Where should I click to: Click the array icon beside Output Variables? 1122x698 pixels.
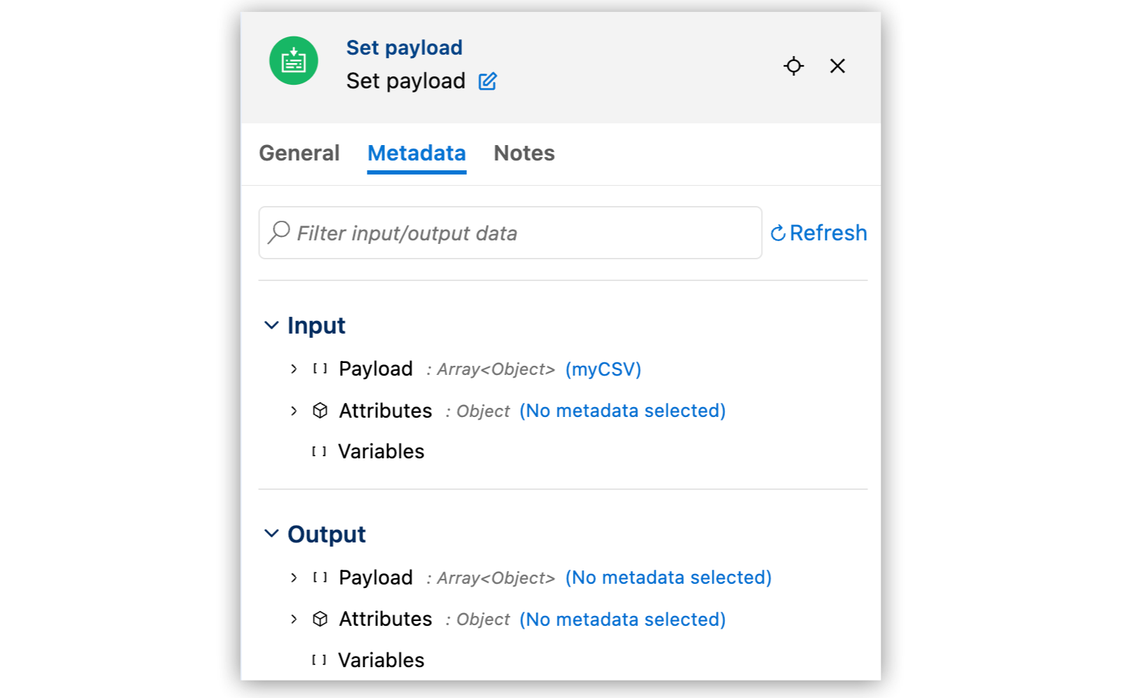point(320,659)
